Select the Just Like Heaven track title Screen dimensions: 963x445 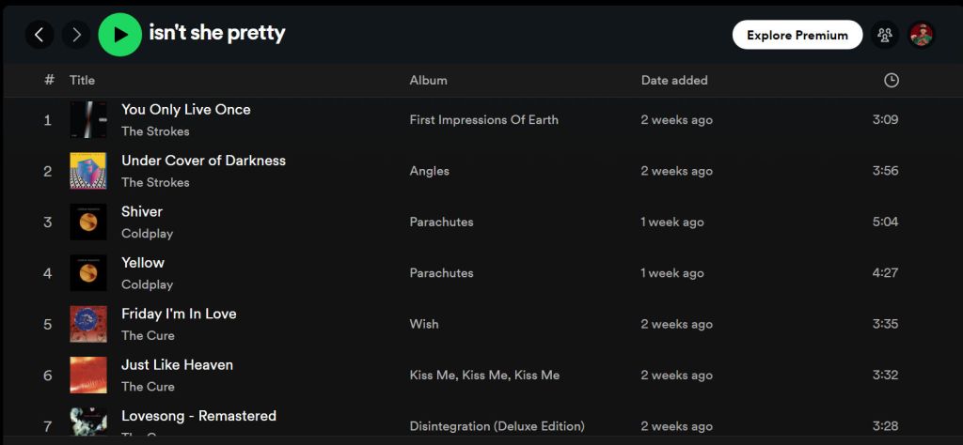[x=177, y=365]
